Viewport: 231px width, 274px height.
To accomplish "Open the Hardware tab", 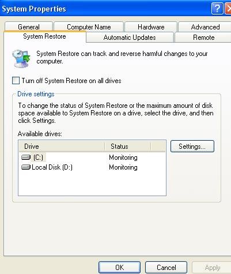I will point(151,27).
